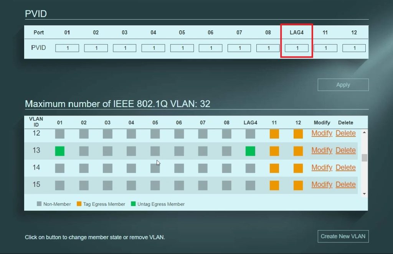Toggle VLAN 12 LAG4 non-member square
The image size is (393, 254).
tap(250, 134)
